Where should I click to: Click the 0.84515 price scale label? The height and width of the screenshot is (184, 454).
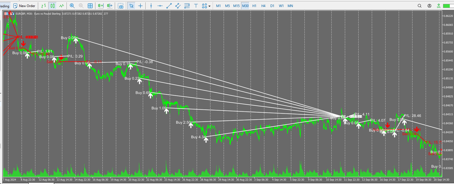pos(448,114)
